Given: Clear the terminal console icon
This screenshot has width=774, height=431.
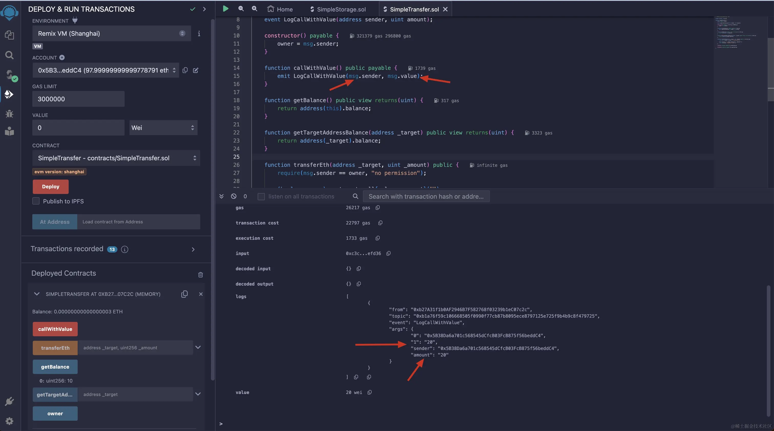Looking at the screenshot, I should click(x=233, y=196).
